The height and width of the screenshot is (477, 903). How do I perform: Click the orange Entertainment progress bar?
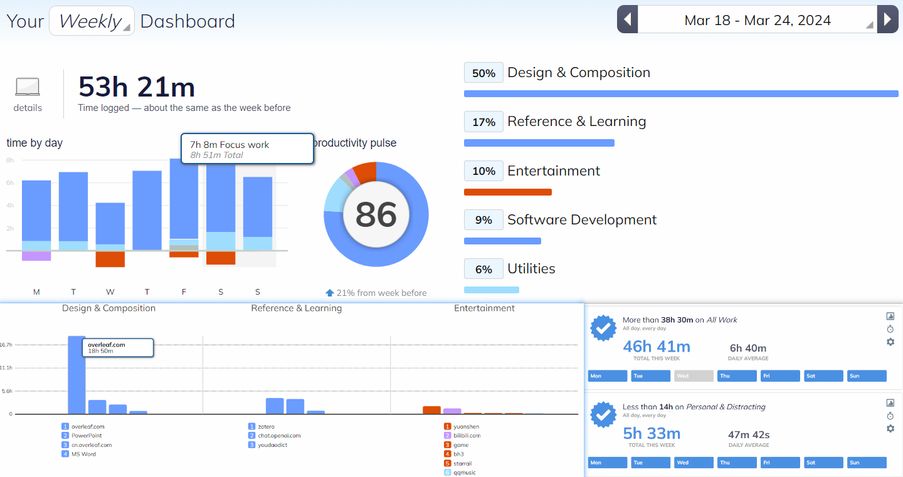(x=507, y=192)
